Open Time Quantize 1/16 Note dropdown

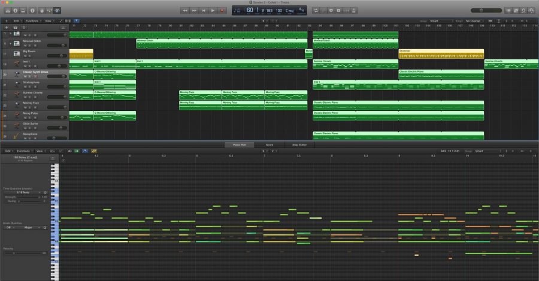tap(23, 192)
